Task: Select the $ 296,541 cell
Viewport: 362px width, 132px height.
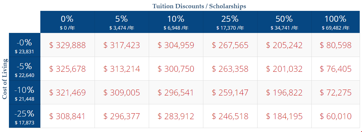Action: point(176,92)
